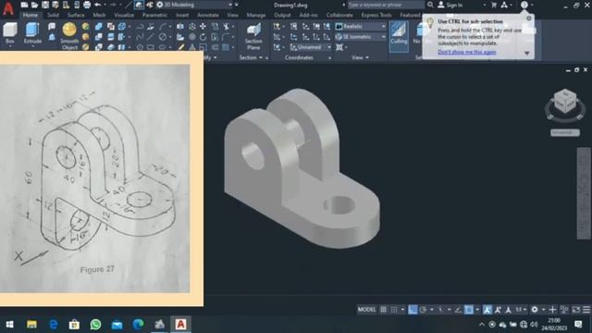Expand the tooltip down arrow

(x=527, y=54)
